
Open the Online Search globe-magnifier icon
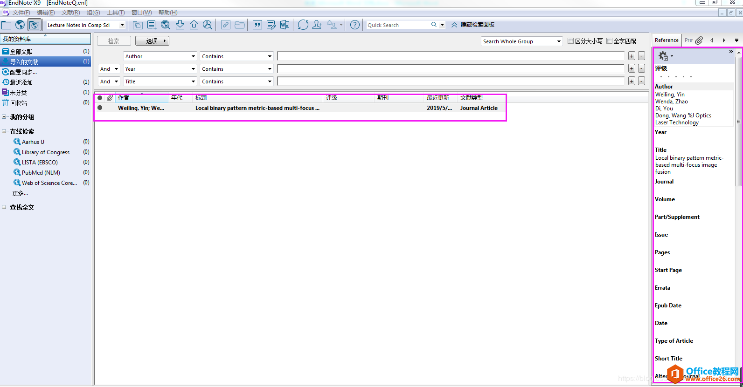[166, 25]
